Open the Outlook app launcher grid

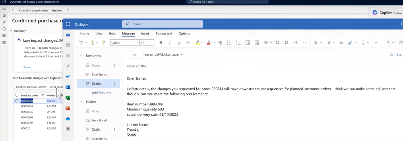68,24
